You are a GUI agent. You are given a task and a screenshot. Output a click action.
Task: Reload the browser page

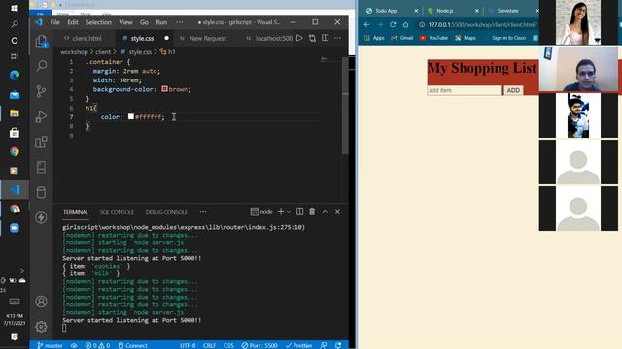point(393,24)
